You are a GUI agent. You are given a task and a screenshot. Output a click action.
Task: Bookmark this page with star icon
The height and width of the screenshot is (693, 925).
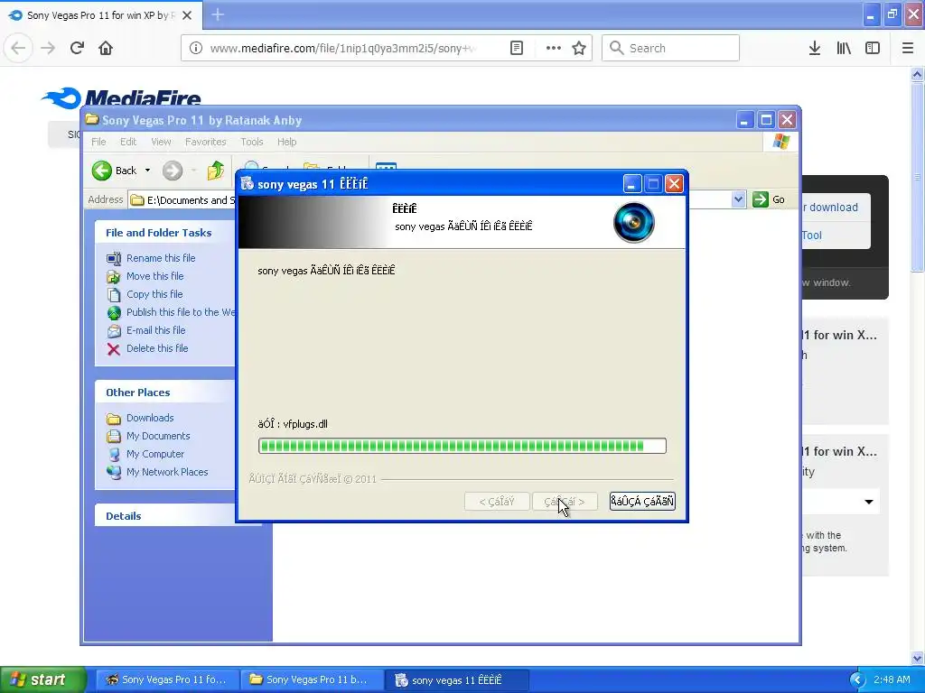coord(579,48)
